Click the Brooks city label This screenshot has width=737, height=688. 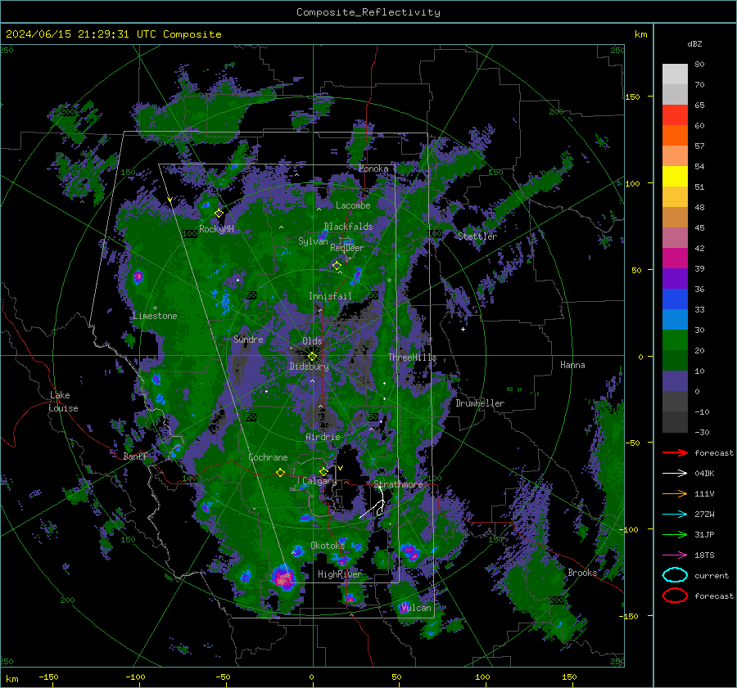582,573
